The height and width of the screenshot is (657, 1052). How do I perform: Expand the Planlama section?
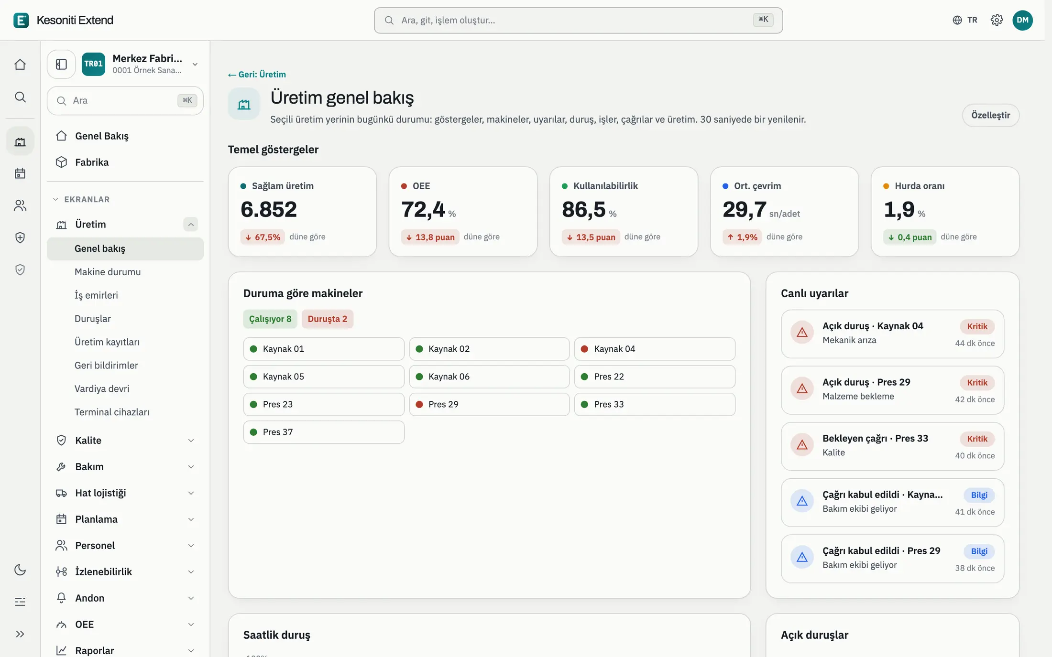point(125,519)
